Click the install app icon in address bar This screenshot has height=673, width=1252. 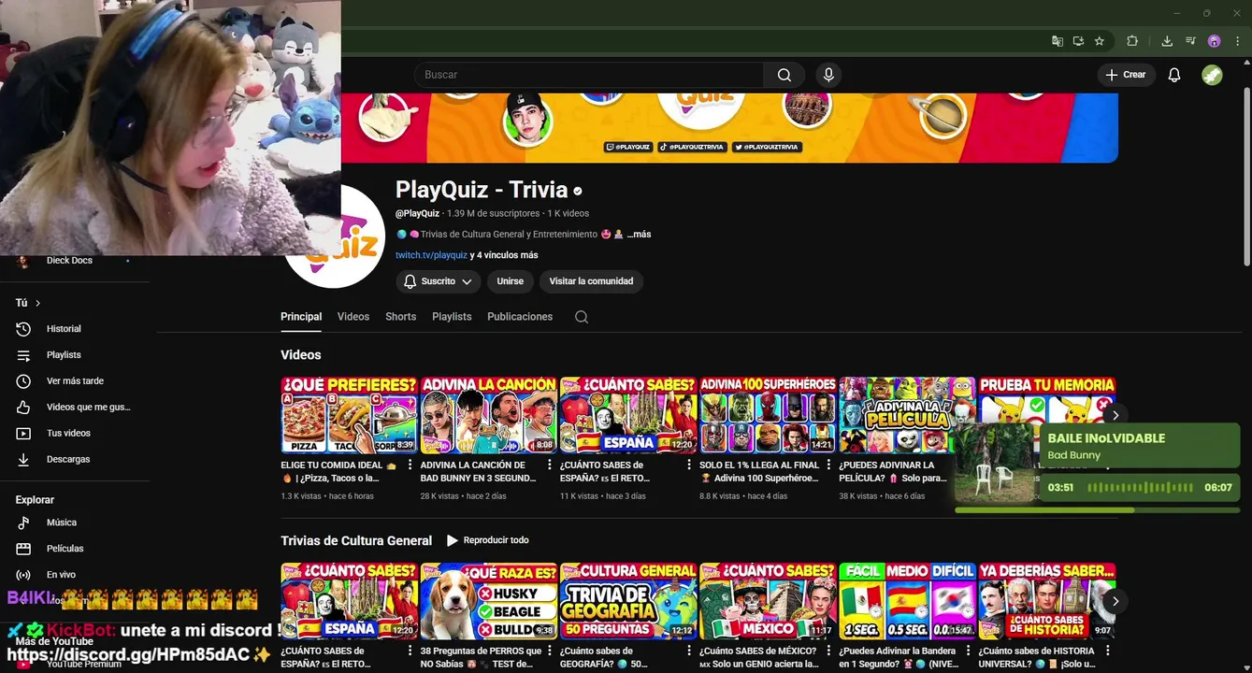click(x=1078, y=41)
